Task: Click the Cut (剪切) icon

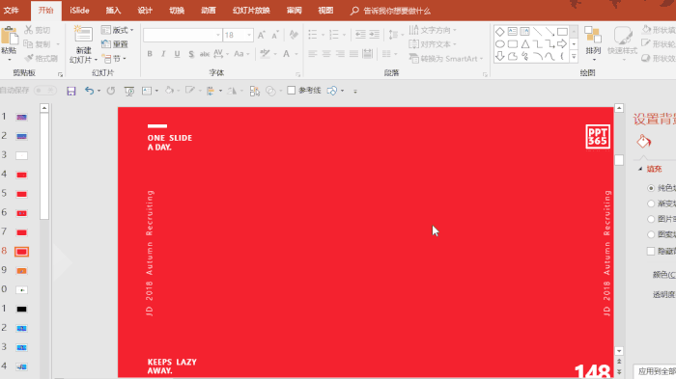Action: click(28, 30)
